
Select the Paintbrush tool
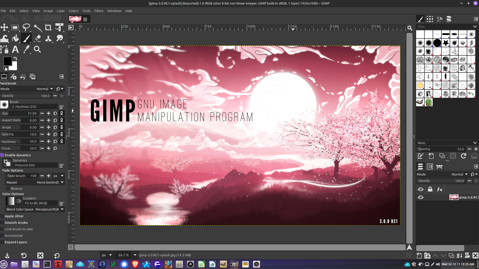[26, 38]
